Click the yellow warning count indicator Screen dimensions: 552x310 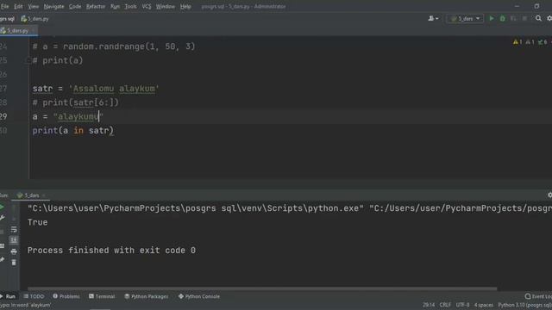tap(517, 42)
